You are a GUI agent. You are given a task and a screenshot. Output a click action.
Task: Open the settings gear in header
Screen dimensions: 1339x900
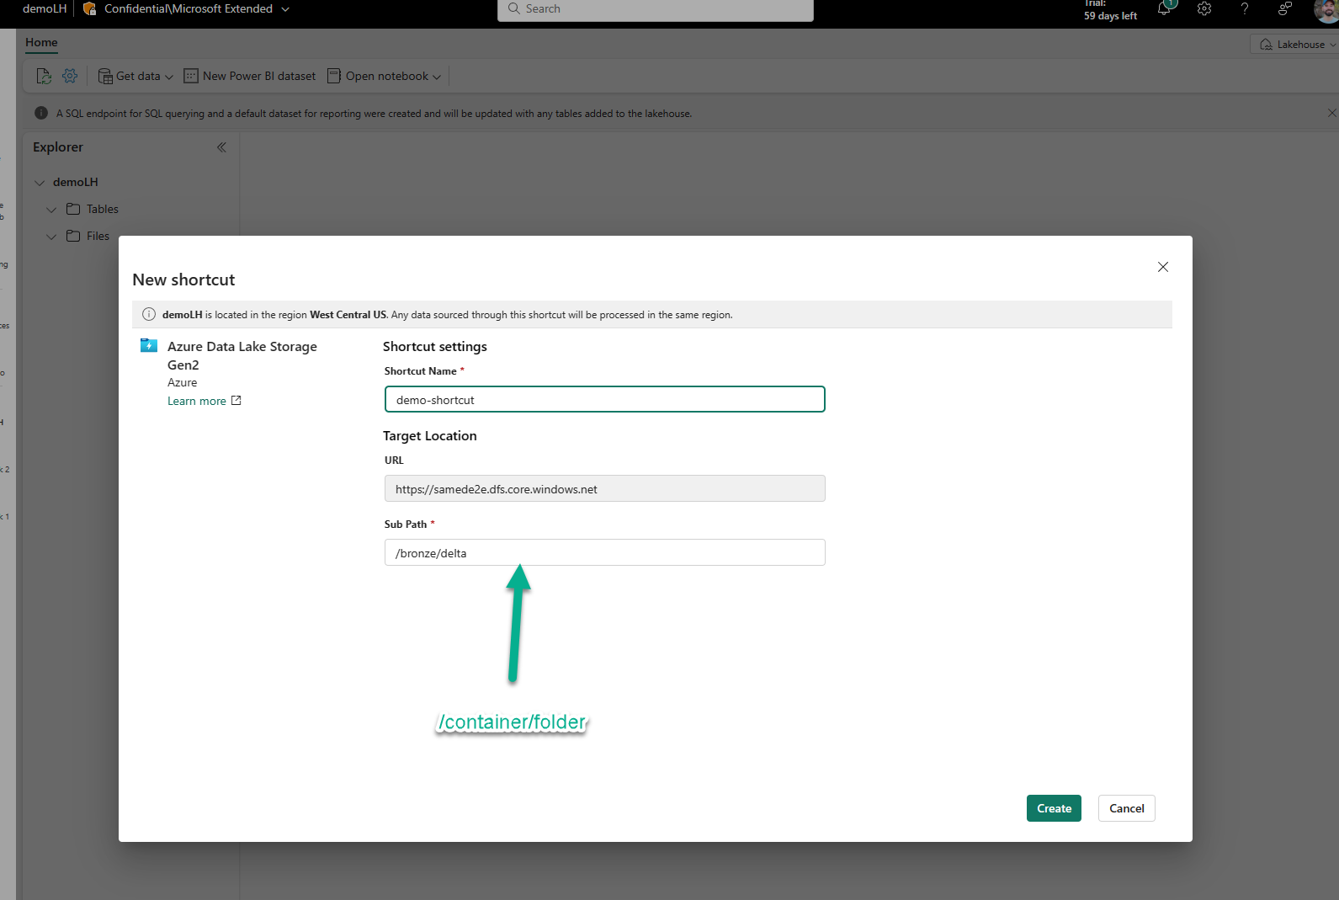1204,8
